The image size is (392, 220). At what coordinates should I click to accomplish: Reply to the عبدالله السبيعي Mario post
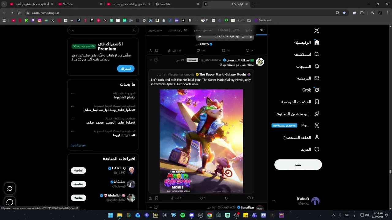tap(250, 198)
